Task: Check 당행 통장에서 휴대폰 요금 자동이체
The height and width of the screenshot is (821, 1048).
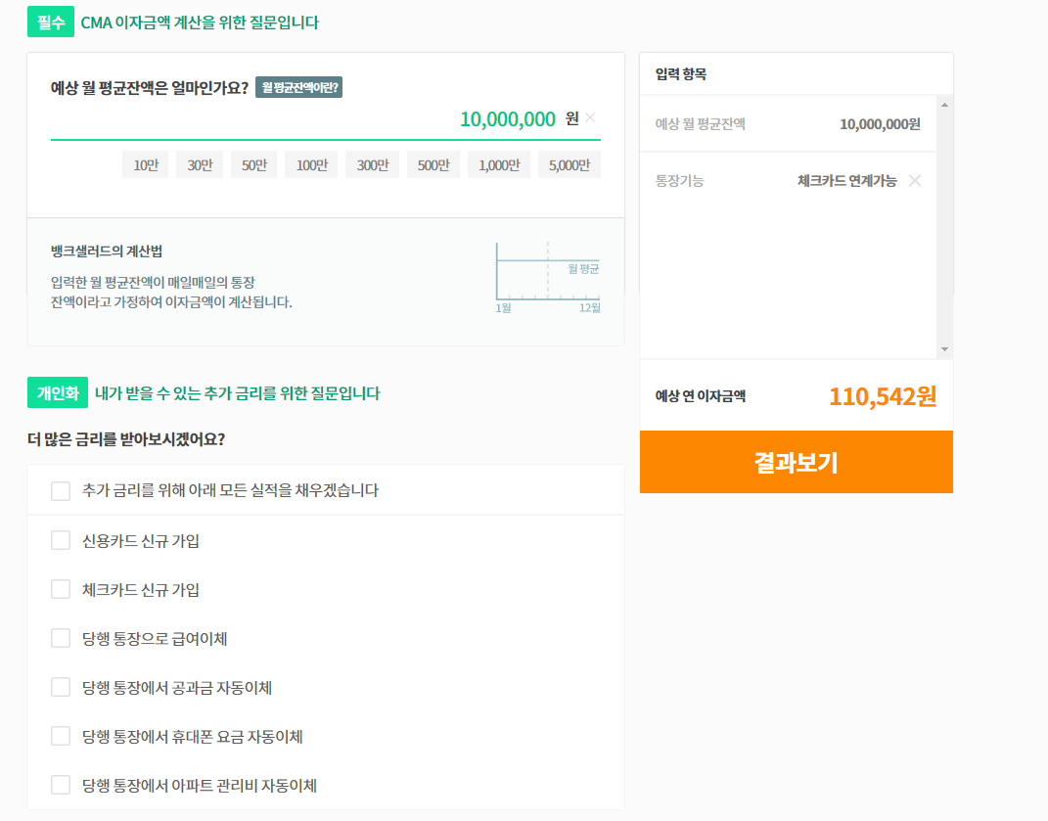Action: 61,736
